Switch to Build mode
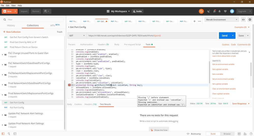 point(213,134)
